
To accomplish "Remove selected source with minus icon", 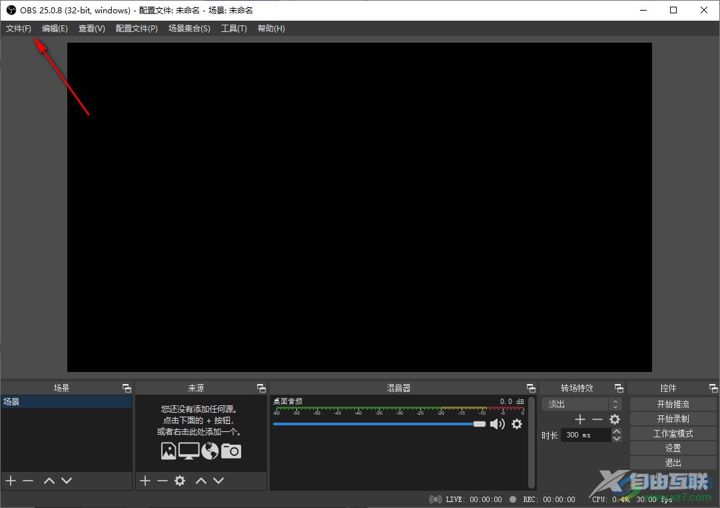I will pos(162,481).
